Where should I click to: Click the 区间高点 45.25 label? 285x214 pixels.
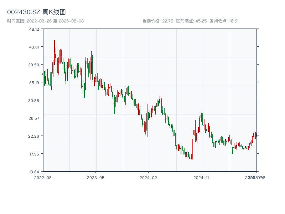(191, 21)
